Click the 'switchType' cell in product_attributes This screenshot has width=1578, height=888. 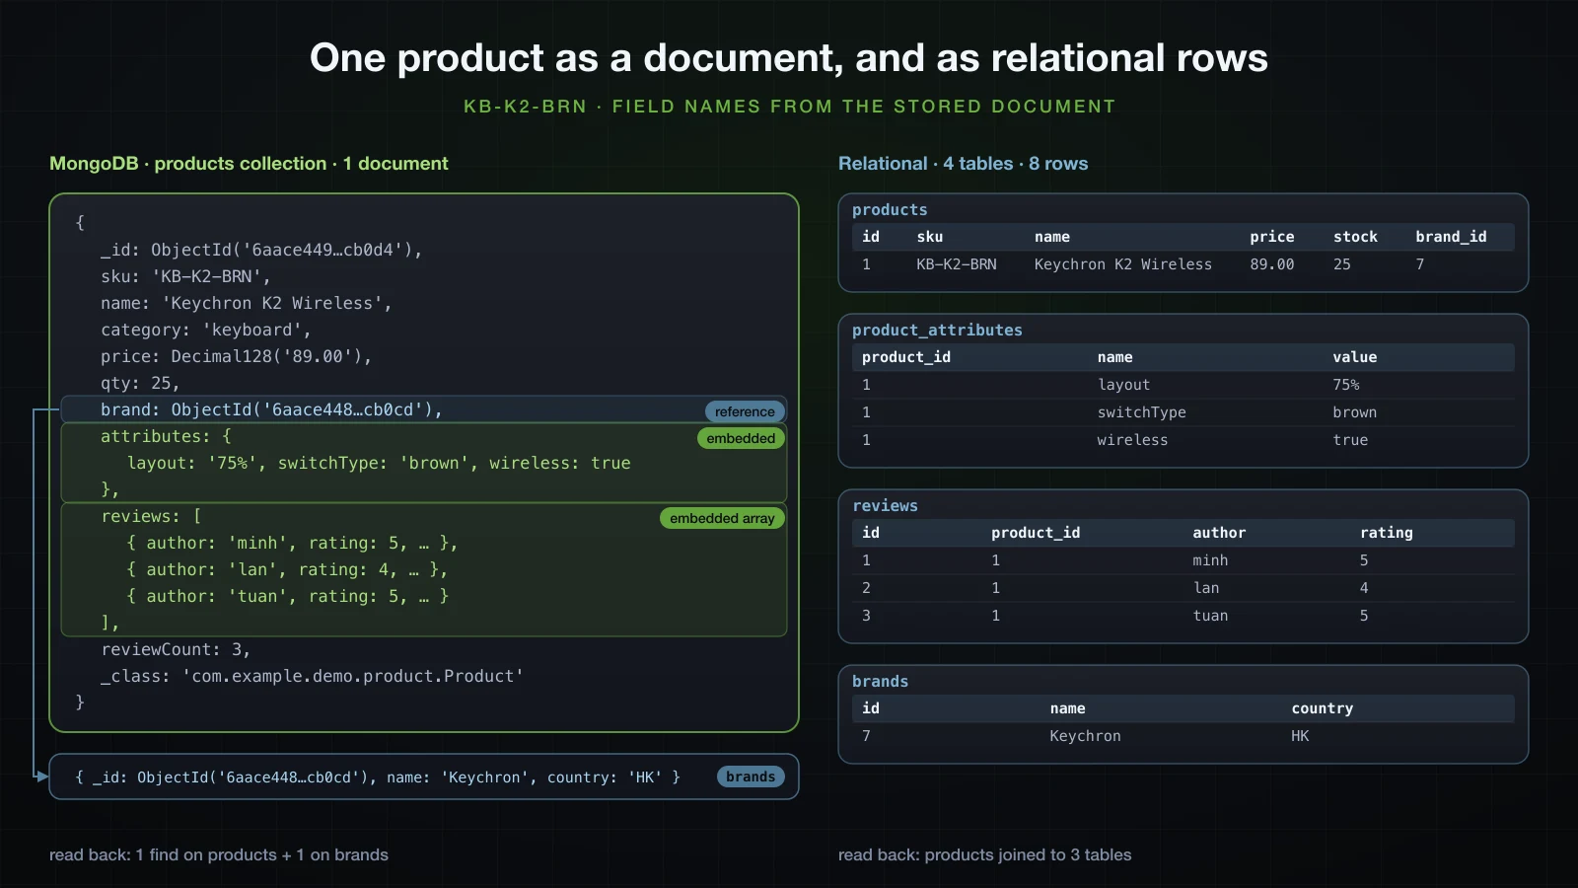[x=1142, y=412]
